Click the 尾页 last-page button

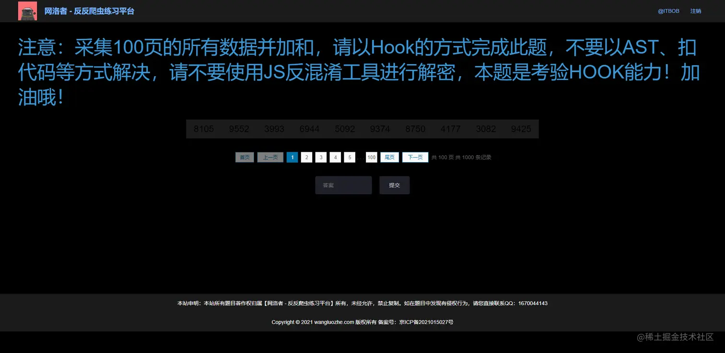pos(390,157)
